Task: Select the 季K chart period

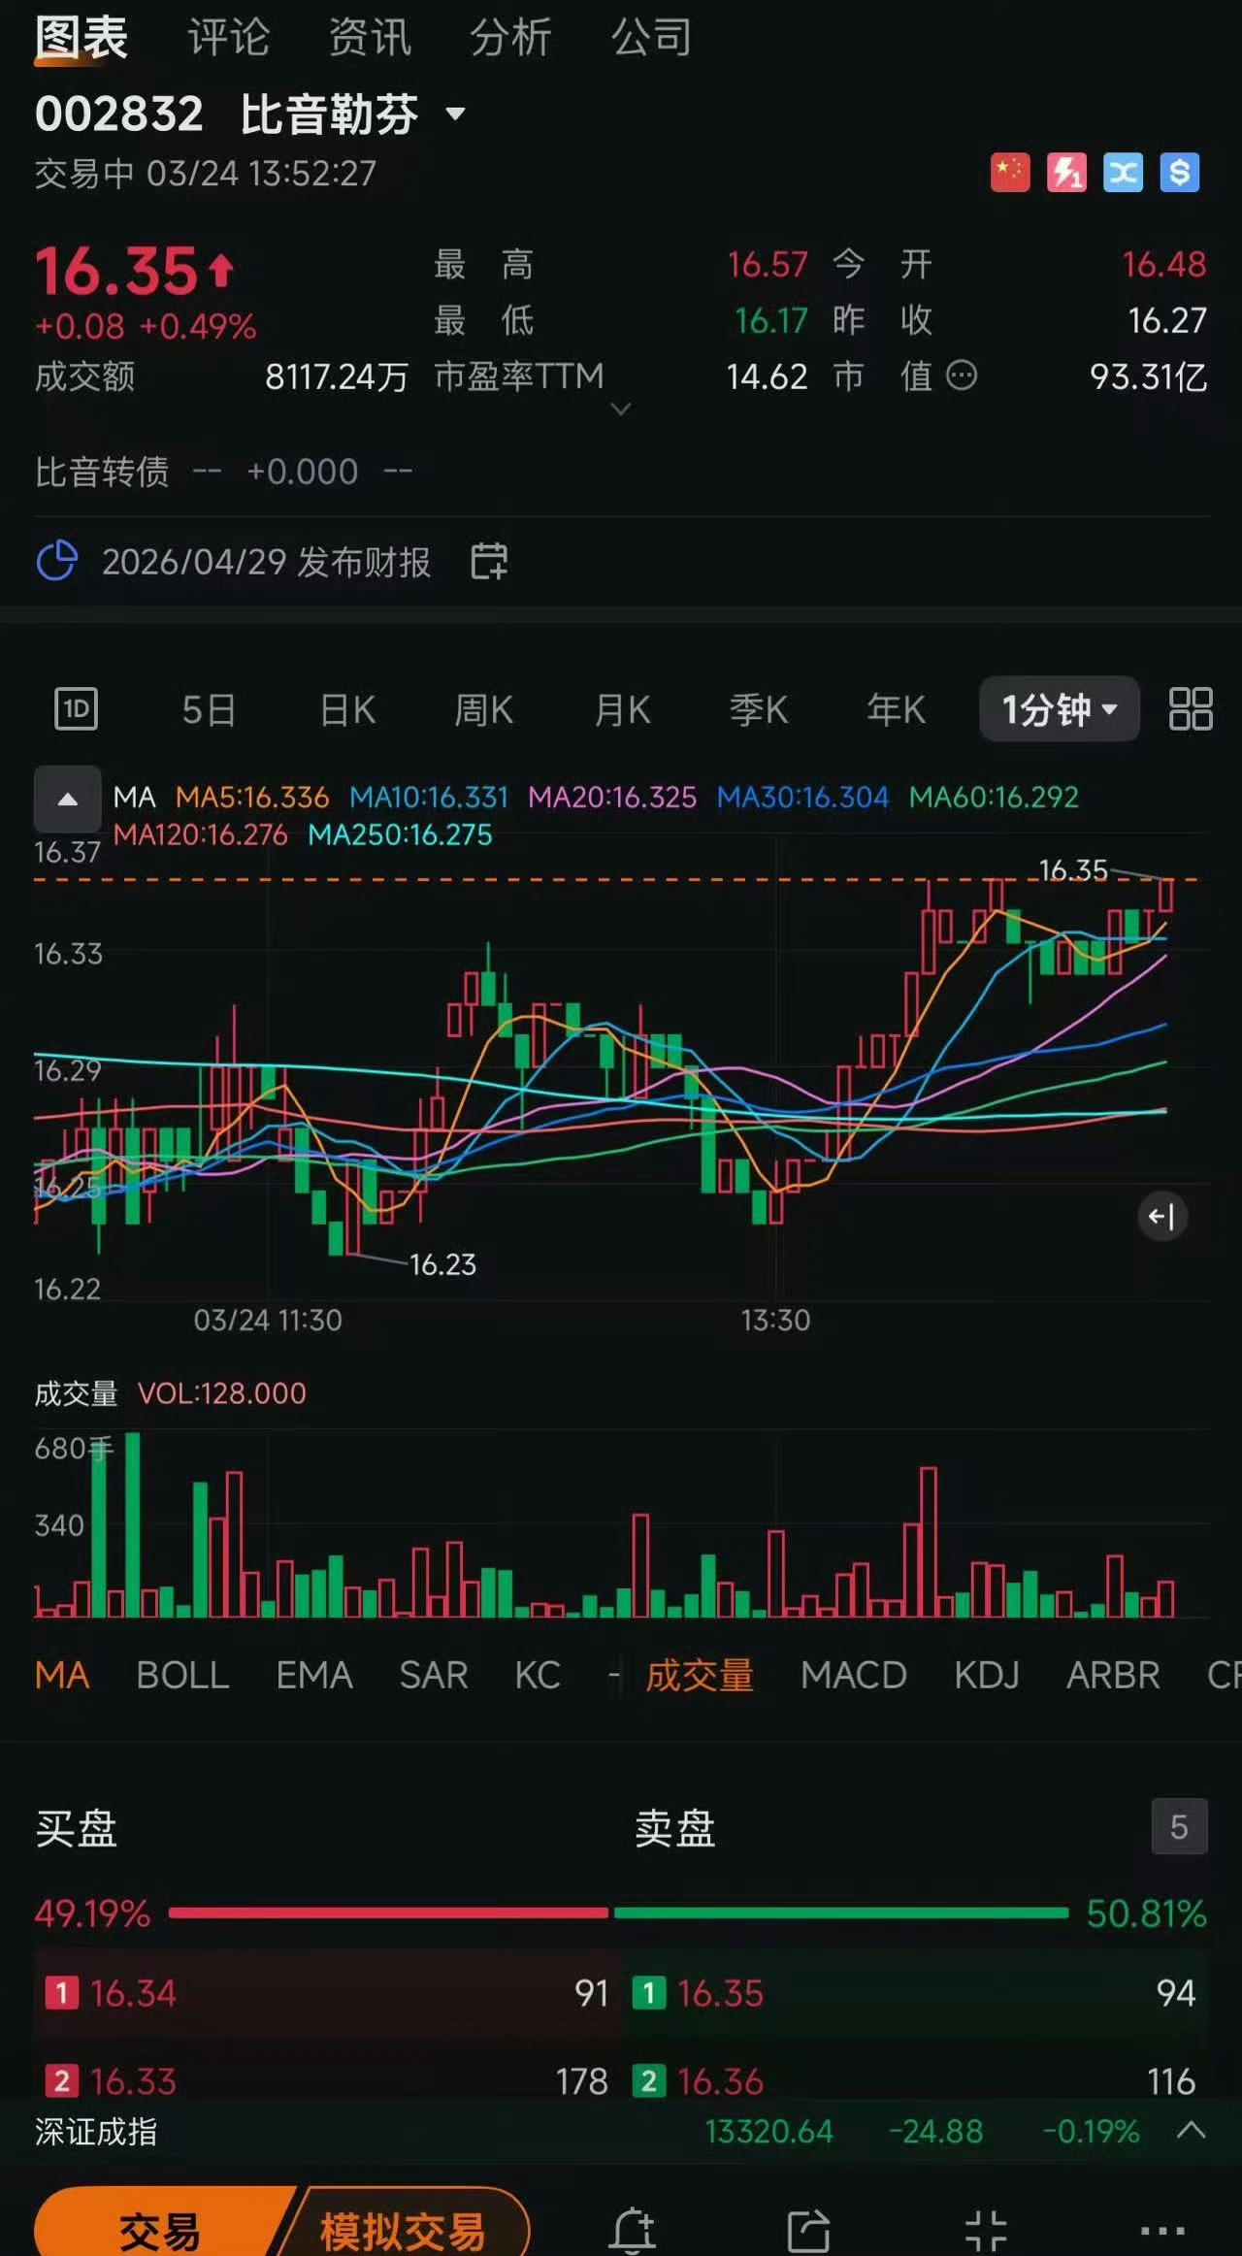Action: (759, 710)
